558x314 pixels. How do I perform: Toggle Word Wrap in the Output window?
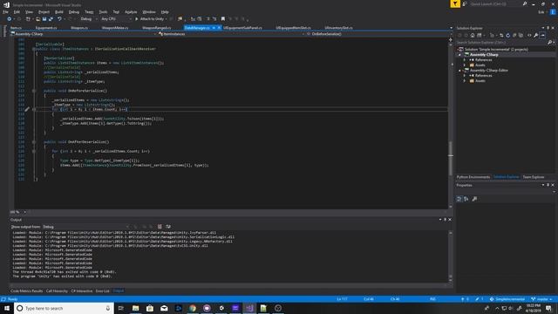pos(168,227)
